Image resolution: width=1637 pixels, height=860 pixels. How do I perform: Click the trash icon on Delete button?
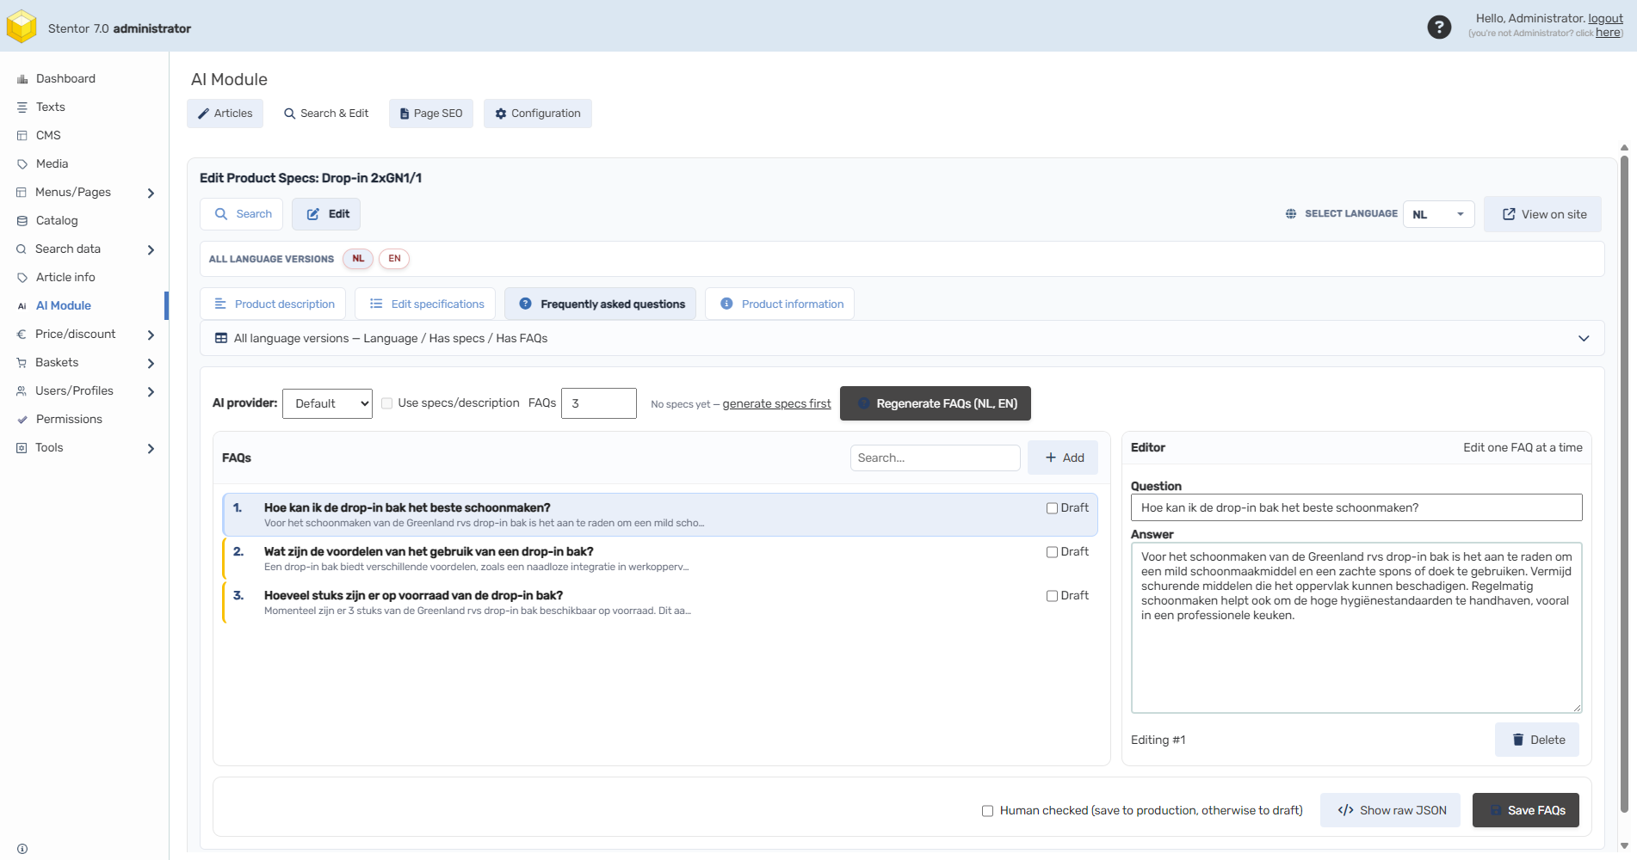[x=1518, y=740]
